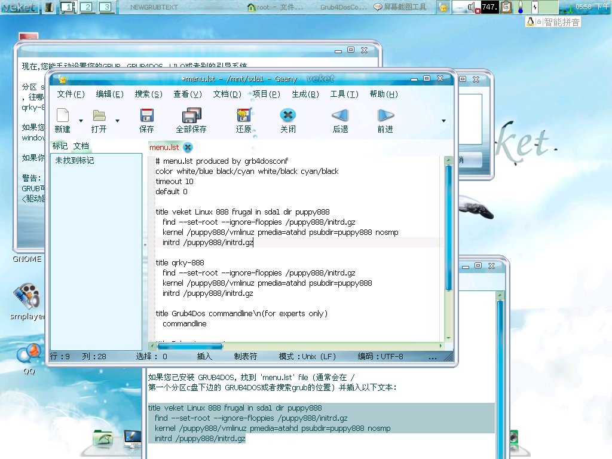The height and width of the screenshot is (459, 612).
Task: Close the menu.lst tab with its X icon
Action: coord(188,147)
